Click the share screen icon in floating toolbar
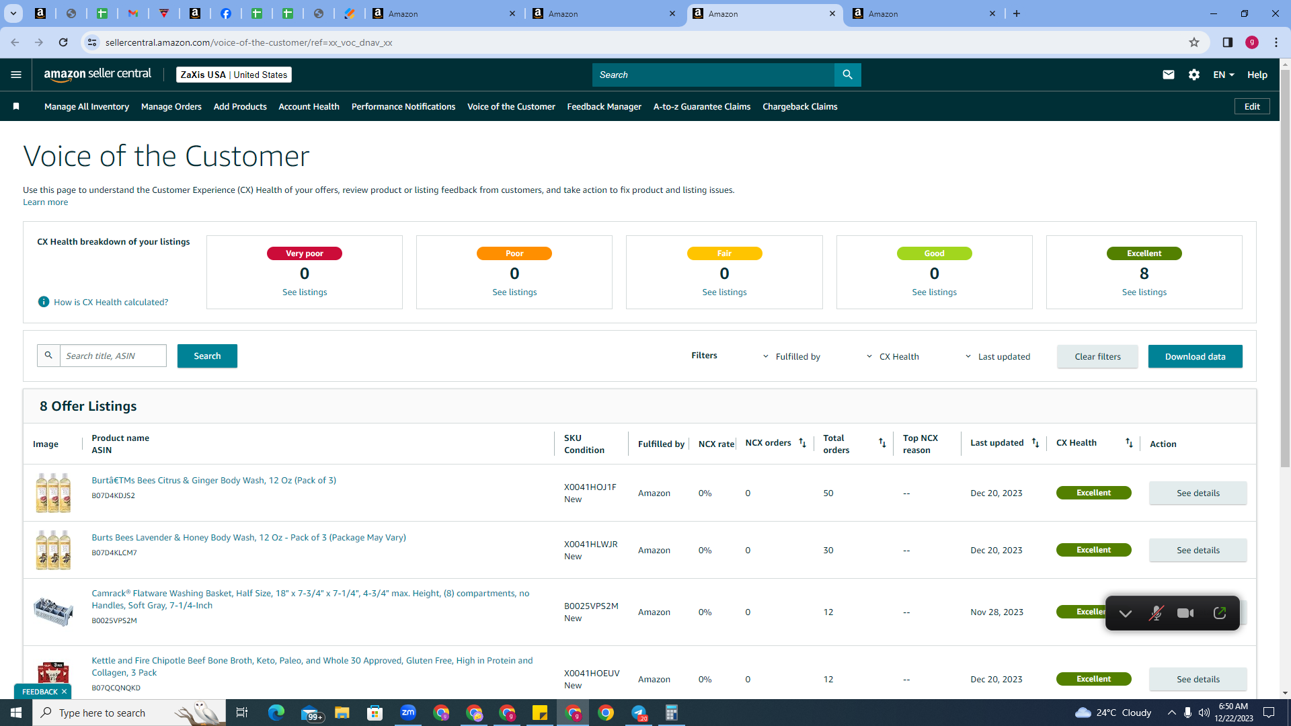This screenshot has width=1291, height=726. click(x=1220, y=613)
